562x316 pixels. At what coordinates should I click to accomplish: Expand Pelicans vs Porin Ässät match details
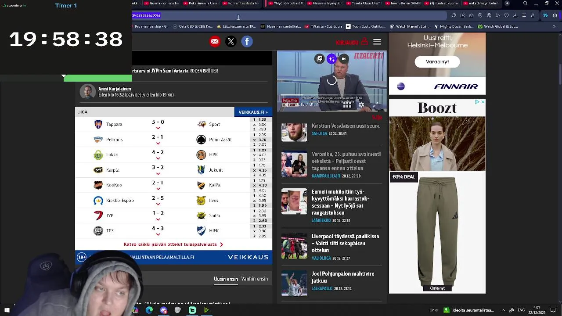click(158, 143)
